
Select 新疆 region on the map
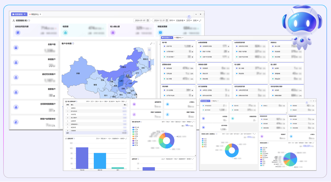(78, 73)
